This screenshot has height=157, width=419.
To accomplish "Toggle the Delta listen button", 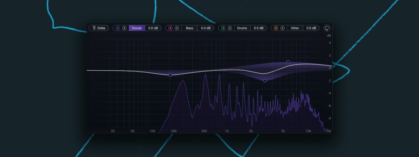I will pos(99,28).
